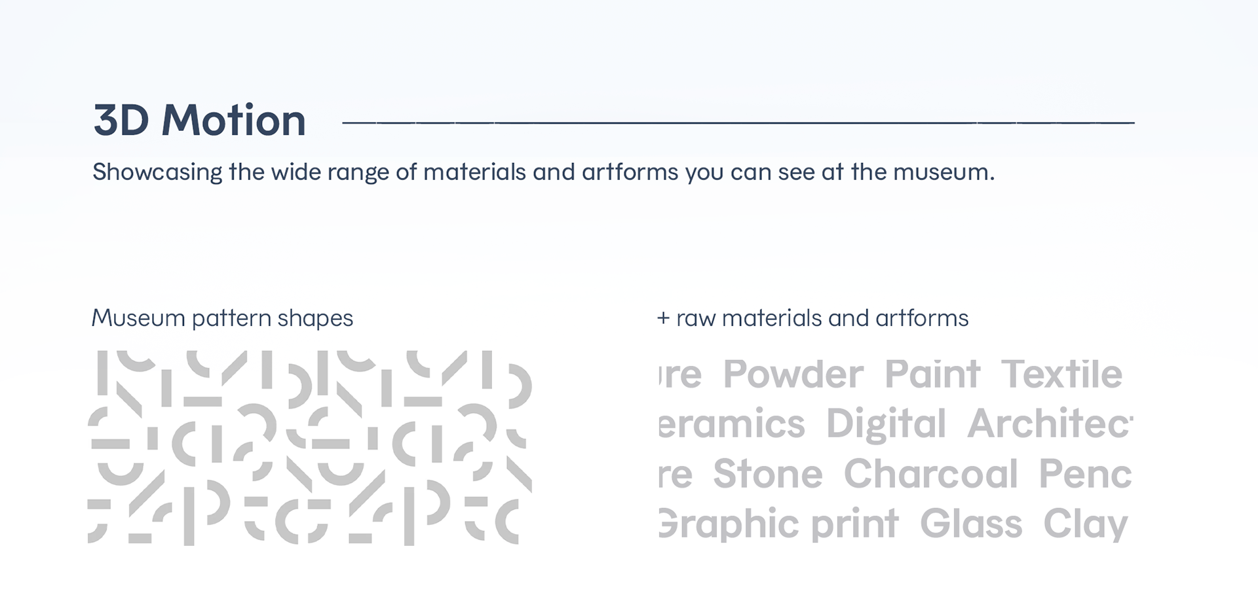Click the word "Charcoal"
Screen dimensions: 1258x614
click(x=930, y=474)
